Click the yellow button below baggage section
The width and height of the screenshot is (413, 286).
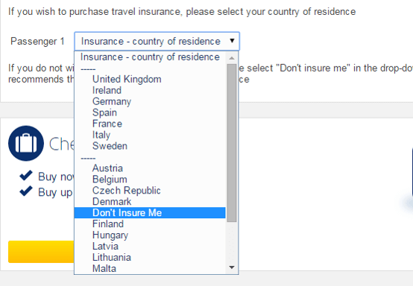[x=41, y=252]
